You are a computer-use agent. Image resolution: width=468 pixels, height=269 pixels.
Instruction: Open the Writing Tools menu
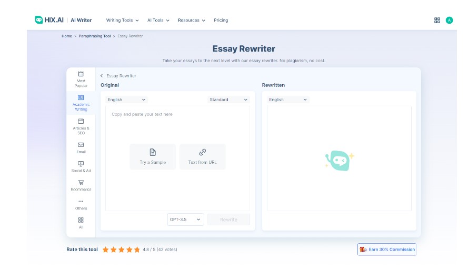[x=122, y=20]
